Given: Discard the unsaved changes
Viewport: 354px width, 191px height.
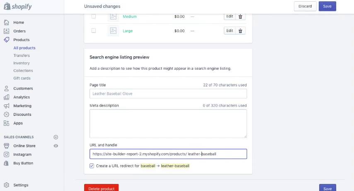Looking at the screenshot, I should [x=305, y=6].
